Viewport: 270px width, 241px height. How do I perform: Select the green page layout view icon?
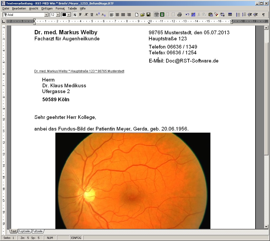pos(162,15)
